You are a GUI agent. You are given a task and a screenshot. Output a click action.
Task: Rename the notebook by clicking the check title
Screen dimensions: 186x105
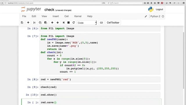(49, 10)
